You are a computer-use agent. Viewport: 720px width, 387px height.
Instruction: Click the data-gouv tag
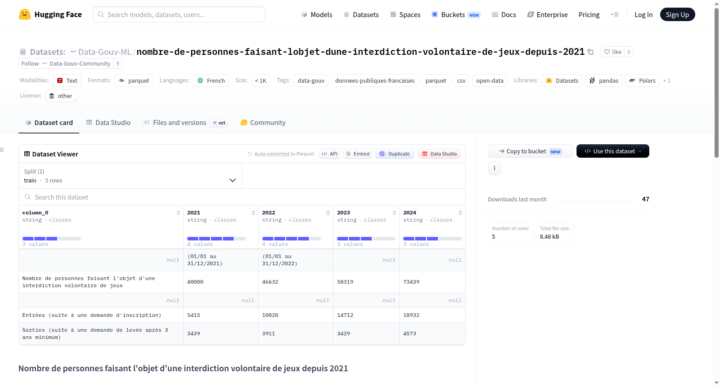[311, 80]
